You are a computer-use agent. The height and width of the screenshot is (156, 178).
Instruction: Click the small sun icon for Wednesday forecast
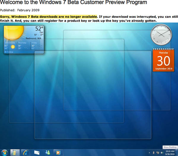13,47
